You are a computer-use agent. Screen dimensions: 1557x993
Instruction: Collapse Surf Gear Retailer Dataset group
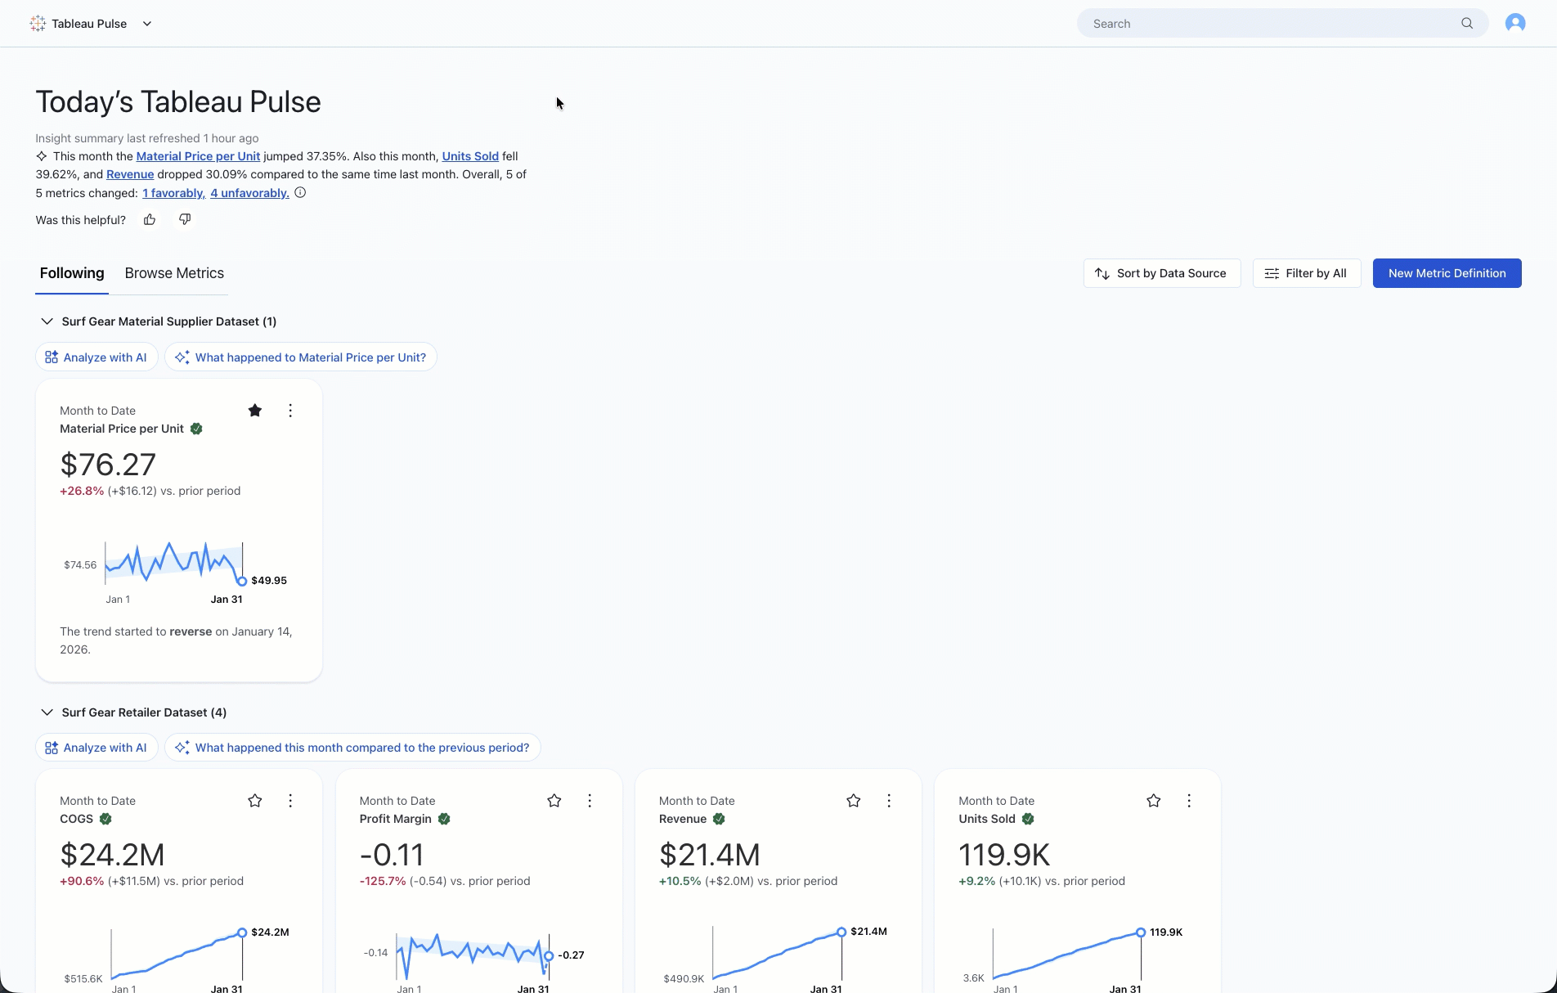click(x=47, y=712)
